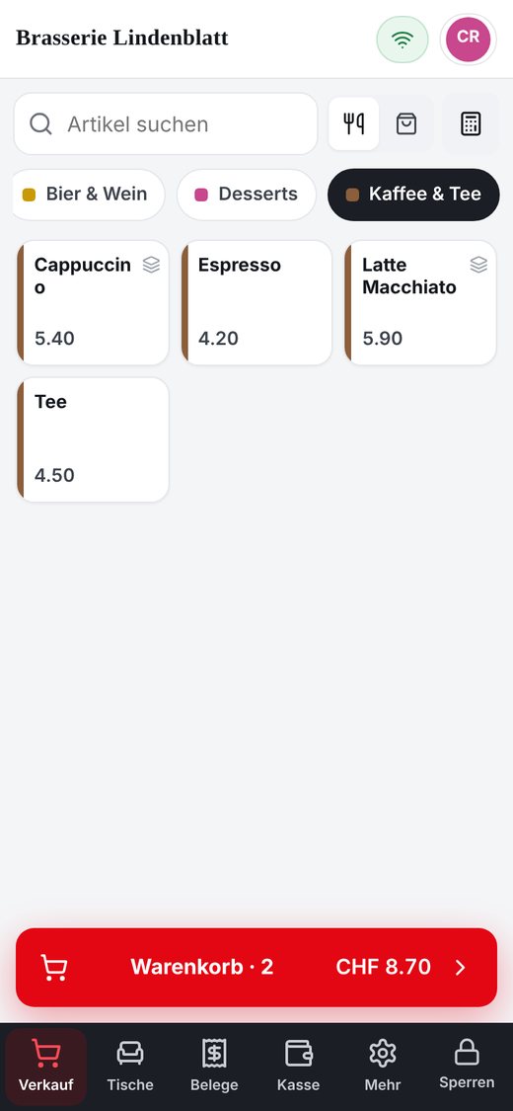Expand the Warenkorb cart with chevron arrow
Viewport: 513px width, 1111px height.
point(461,968)
